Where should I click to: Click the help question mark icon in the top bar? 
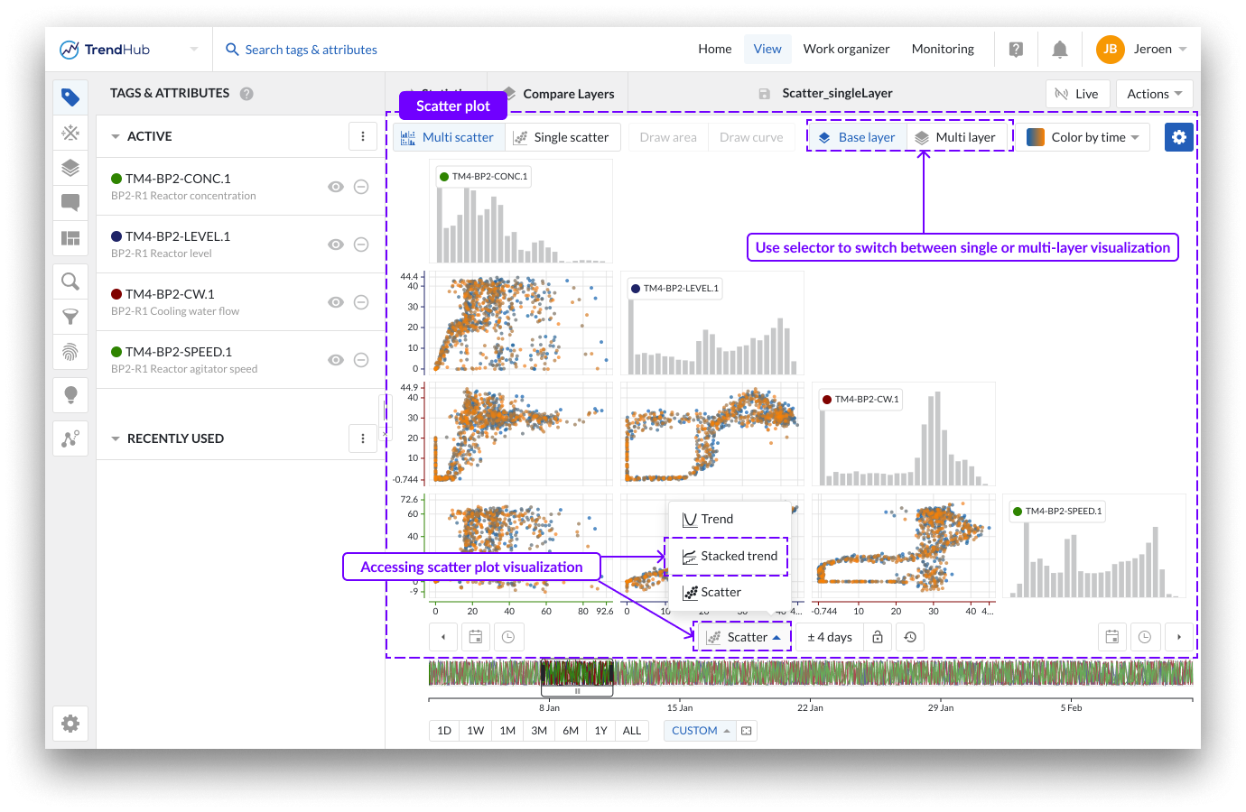coord(1016,50)
